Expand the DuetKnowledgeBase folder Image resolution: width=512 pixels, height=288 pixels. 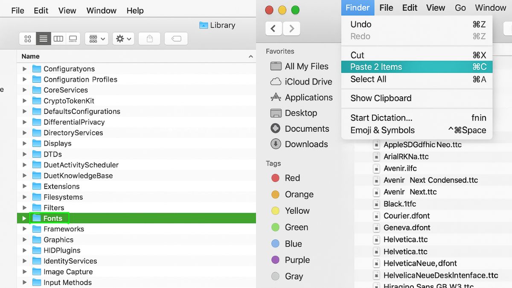24,175
